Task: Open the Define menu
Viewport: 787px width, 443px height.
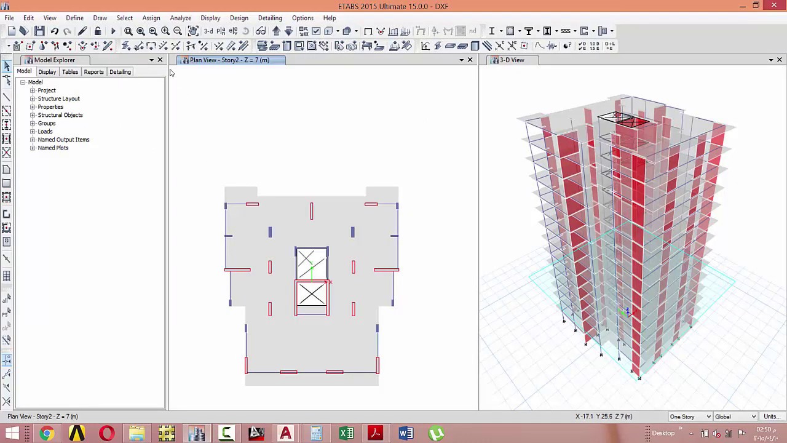Action: pyautogui.click(x=74, y=18)
